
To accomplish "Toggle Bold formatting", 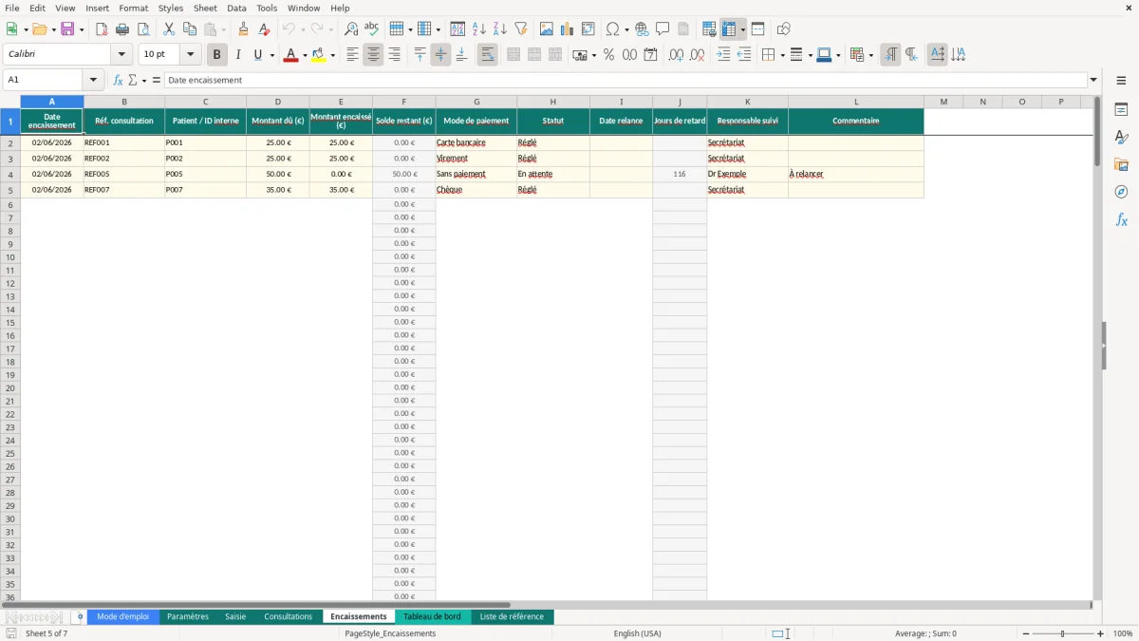I will pos(217,55).
